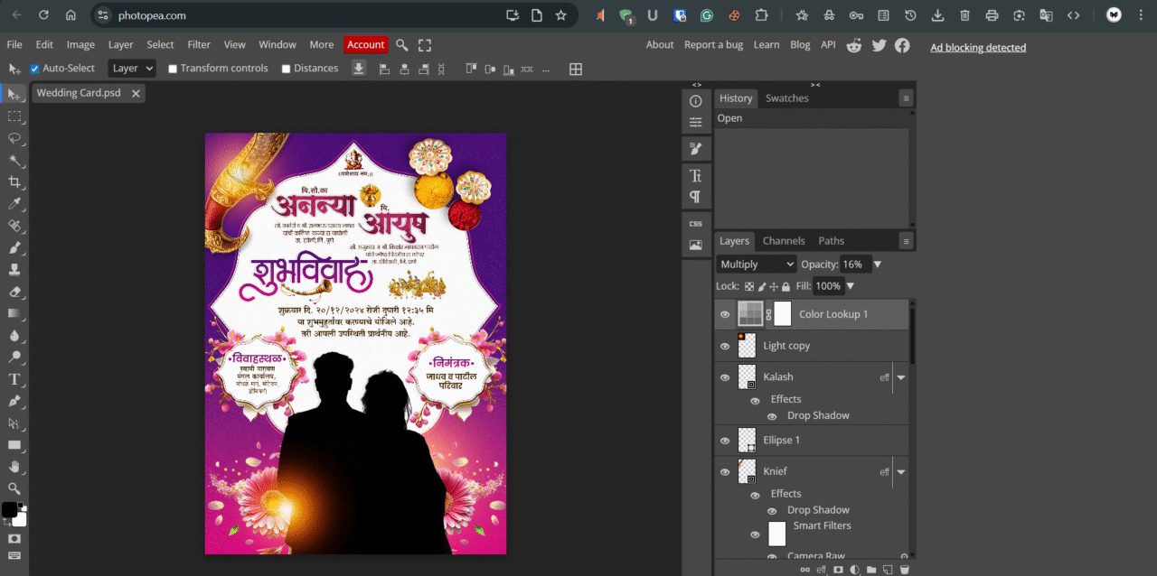Screen dimensions: 1157x576
Task: Hide the Ellipse 1 layer
Action: pyautogui.click(x=724, y=441)
